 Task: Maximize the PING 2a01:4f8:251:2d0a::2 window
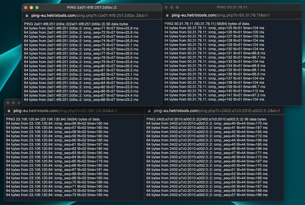coord(37,8)
